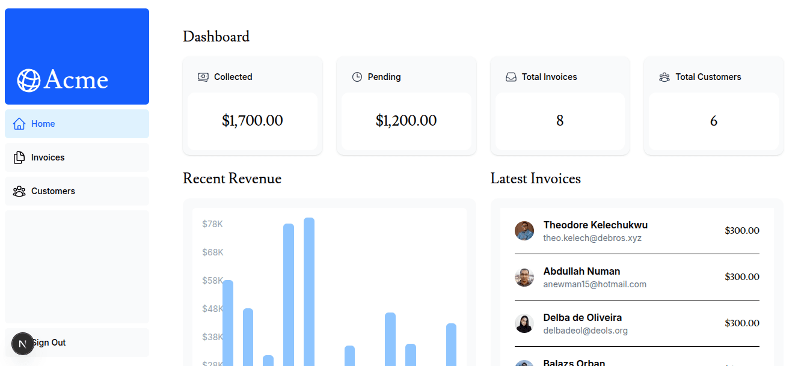Click the tallest revenue chart bar

(309, 291)
